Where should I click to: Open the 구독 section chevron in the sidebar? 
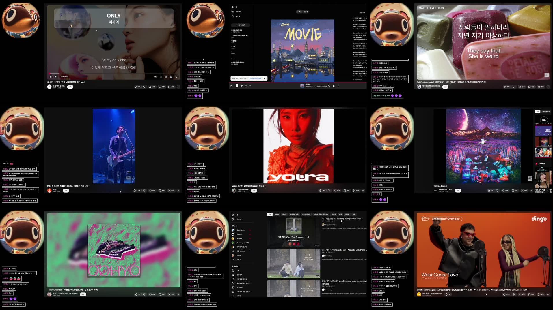pyautogui.click(x=237, y=226)
